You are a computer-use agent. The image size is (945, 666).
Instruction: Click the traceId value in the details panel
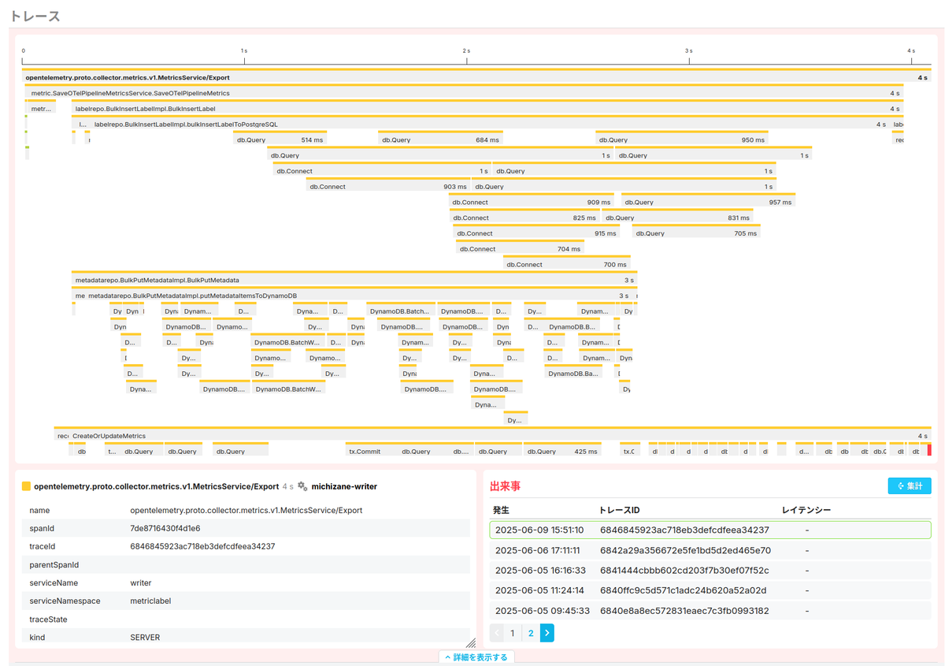click(x=202, y=546)
